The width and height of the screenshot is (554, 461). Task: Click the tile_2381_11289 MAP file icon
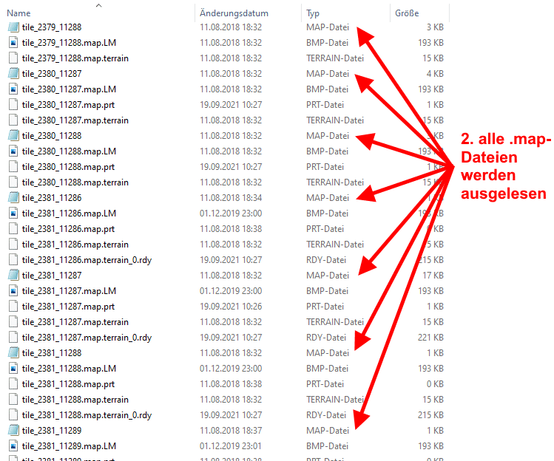[x=13, y=431]
